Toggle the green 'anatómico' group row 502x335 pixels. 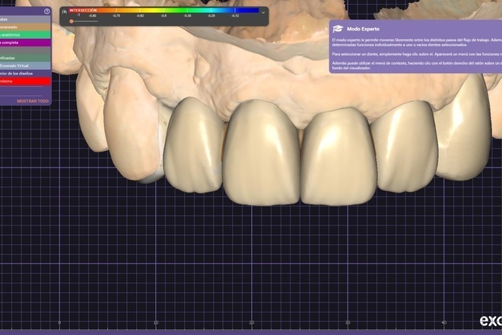(x=23, y=34)
